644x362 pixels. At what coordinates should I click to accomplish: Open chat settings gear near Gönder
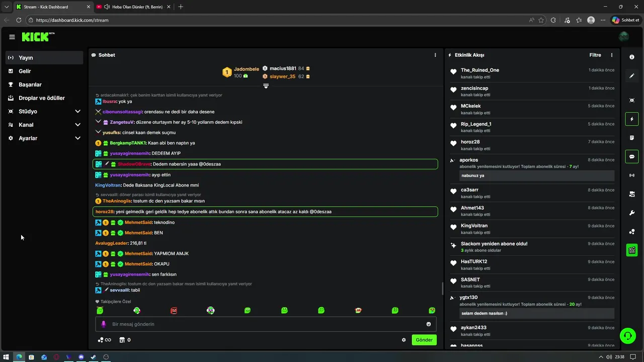[404, 340]
